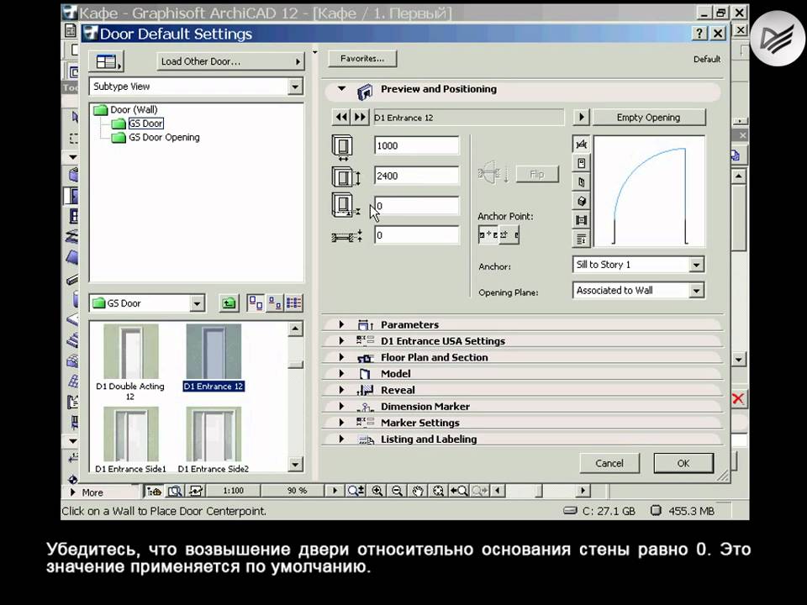Viewport: 807px width, 605px height.
Task: Confirm settings with the OK button
Action: 683,463
